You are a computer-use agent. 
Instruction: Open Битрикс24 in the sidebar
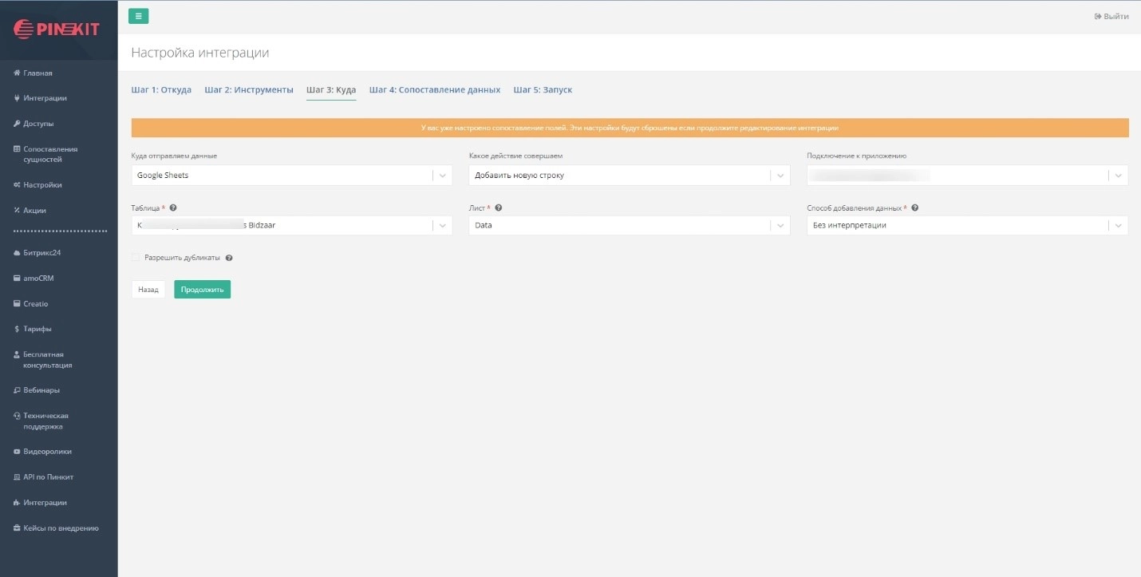[x=41, y=253]
